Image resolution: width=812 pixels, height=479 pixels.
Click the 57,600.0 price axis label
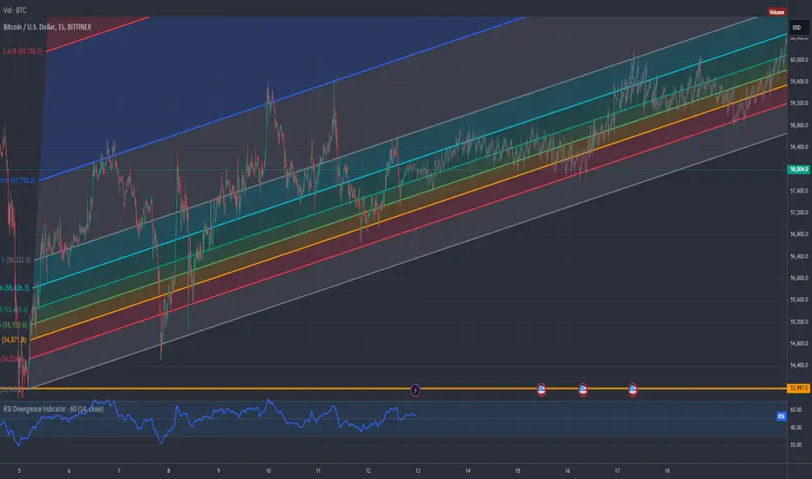[799, 191]
